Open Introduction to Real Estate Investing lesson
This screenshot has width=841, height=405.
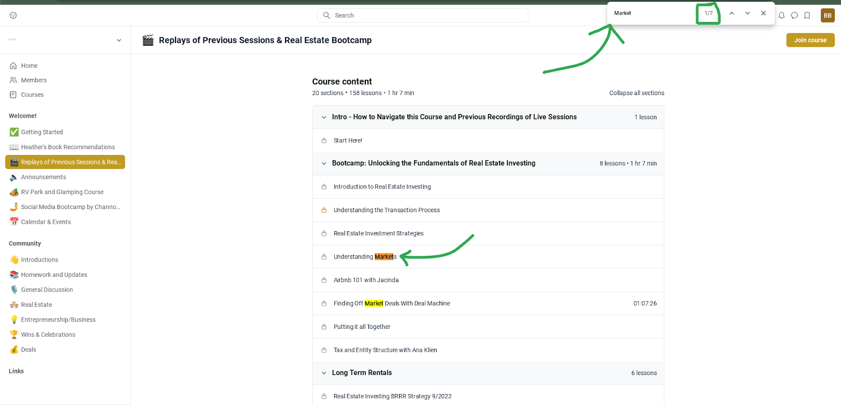488,186
